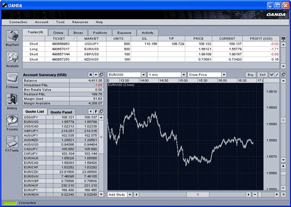
Task: Click the Sell button above chart
Action: pos(263,75)
